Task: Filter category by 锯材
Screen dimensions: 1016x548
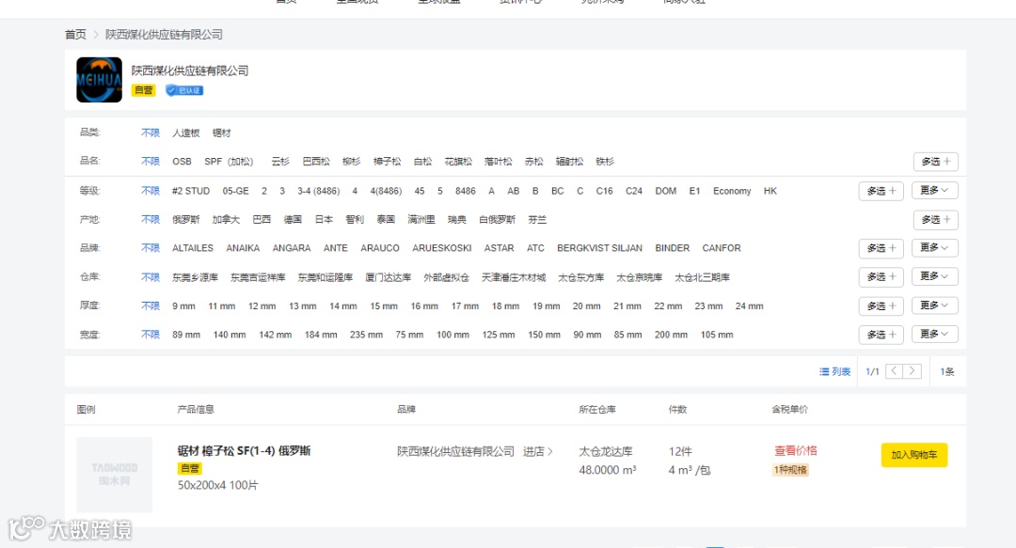Action: [x=222, y=133]
